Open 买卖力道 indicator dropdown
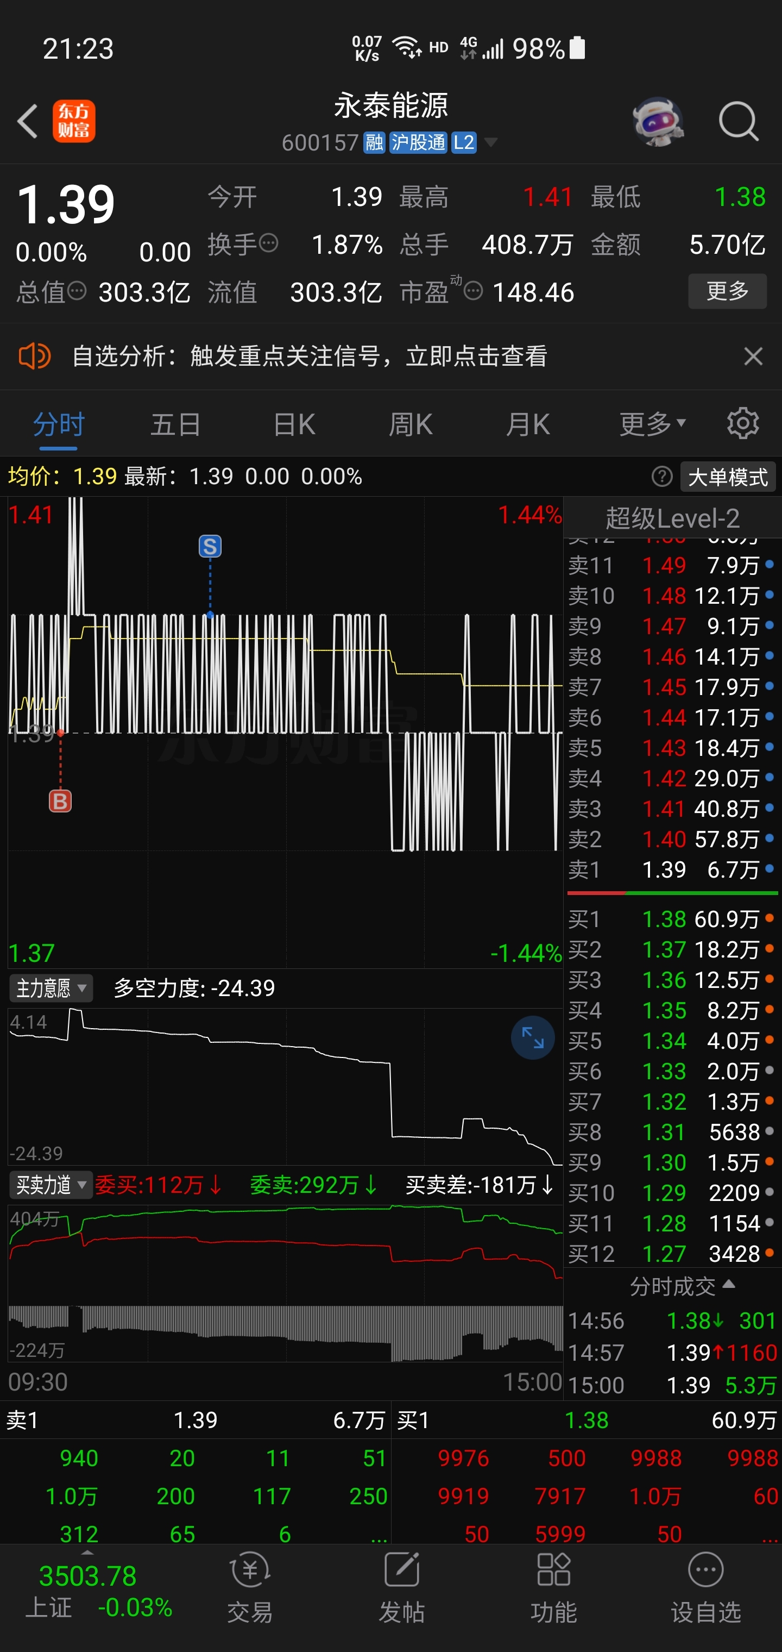 point(51,1185)
